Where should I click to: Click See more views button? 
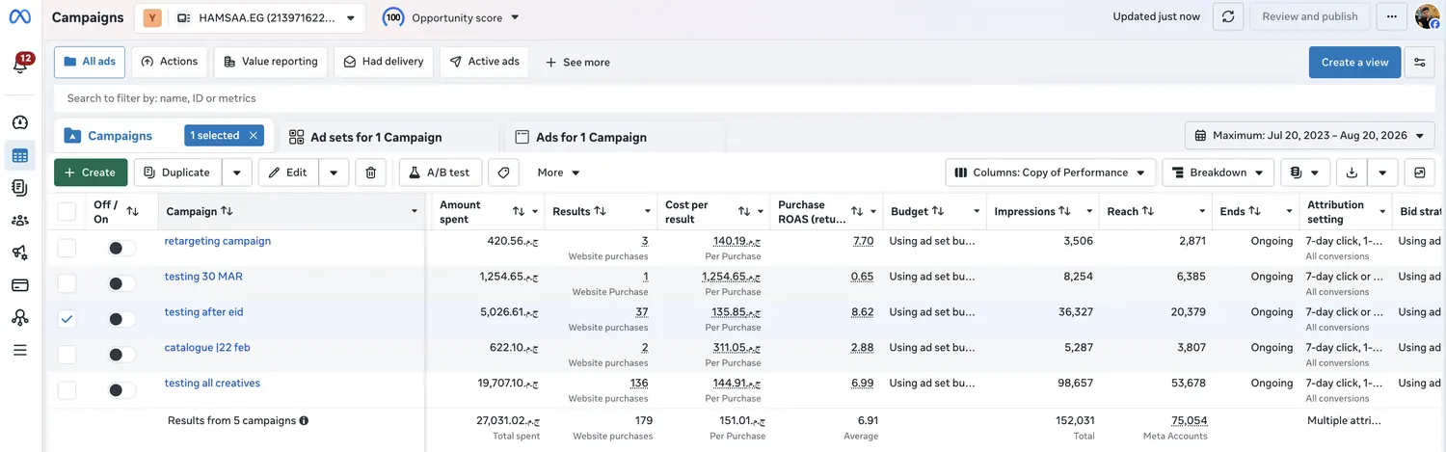click(577, 63)
